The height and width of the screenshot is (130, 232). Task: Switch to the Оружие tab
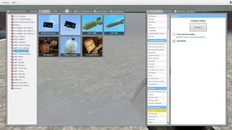point(33,11)
